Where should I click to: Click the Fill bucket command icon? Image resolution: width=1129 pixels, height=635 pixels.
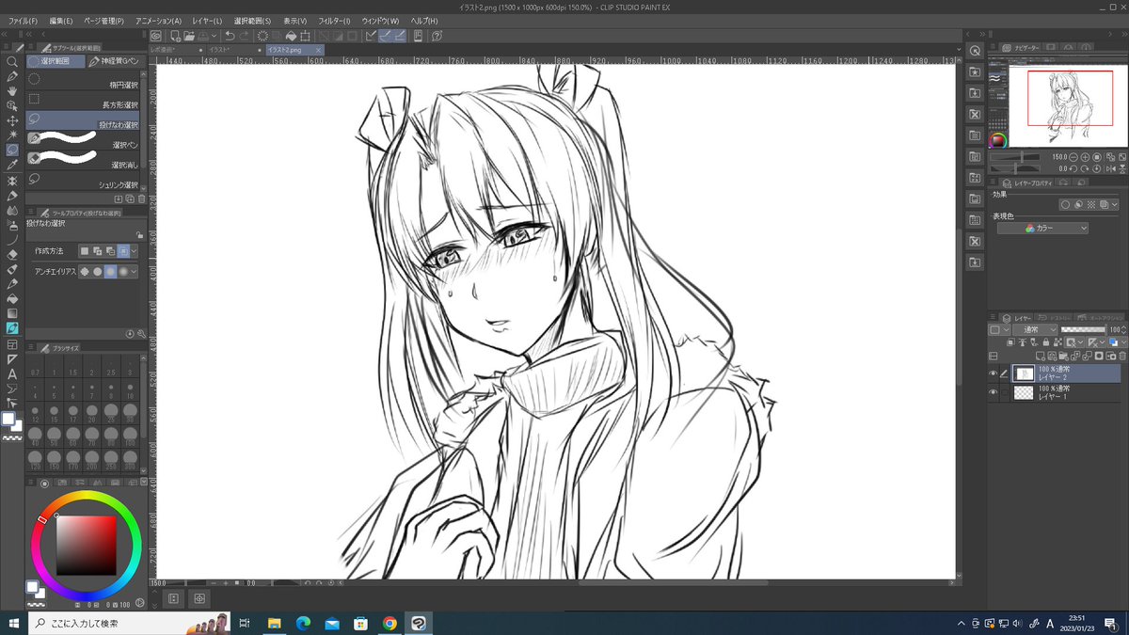pyautogui.click(x=291, y=36)
